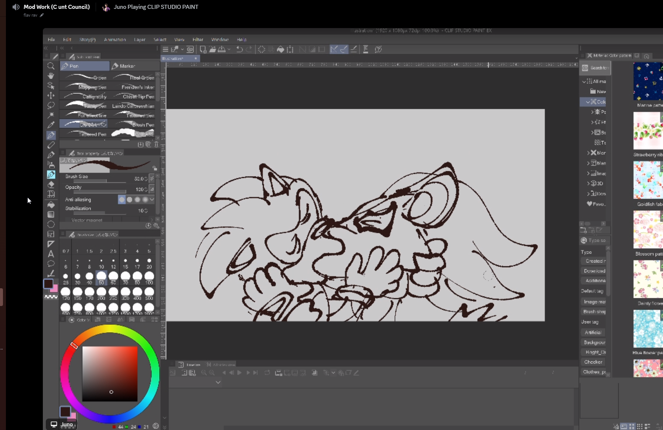
Task: Click the saturation square in color wheel
Action: coord(110,374)
